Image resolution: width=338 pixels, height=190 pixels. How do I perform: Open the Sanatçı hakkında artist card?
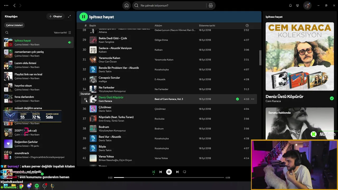pyautogui.click(x=300, y=123)
